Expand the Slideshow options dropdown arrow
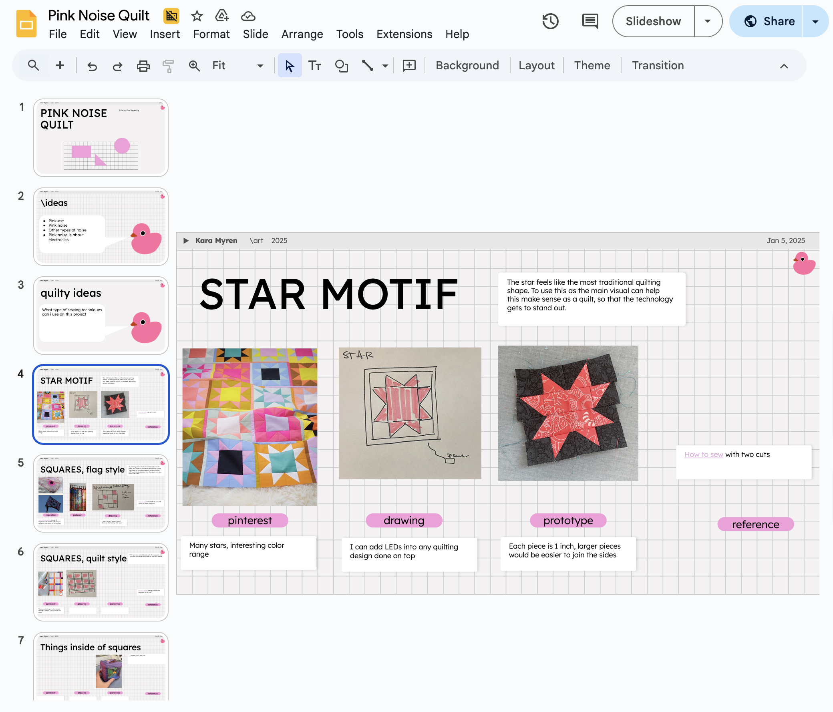 tap(708, 21)
